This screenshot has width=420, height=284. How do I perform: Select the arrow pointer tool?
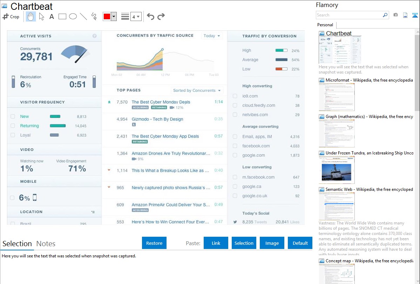tap(41, 16)
